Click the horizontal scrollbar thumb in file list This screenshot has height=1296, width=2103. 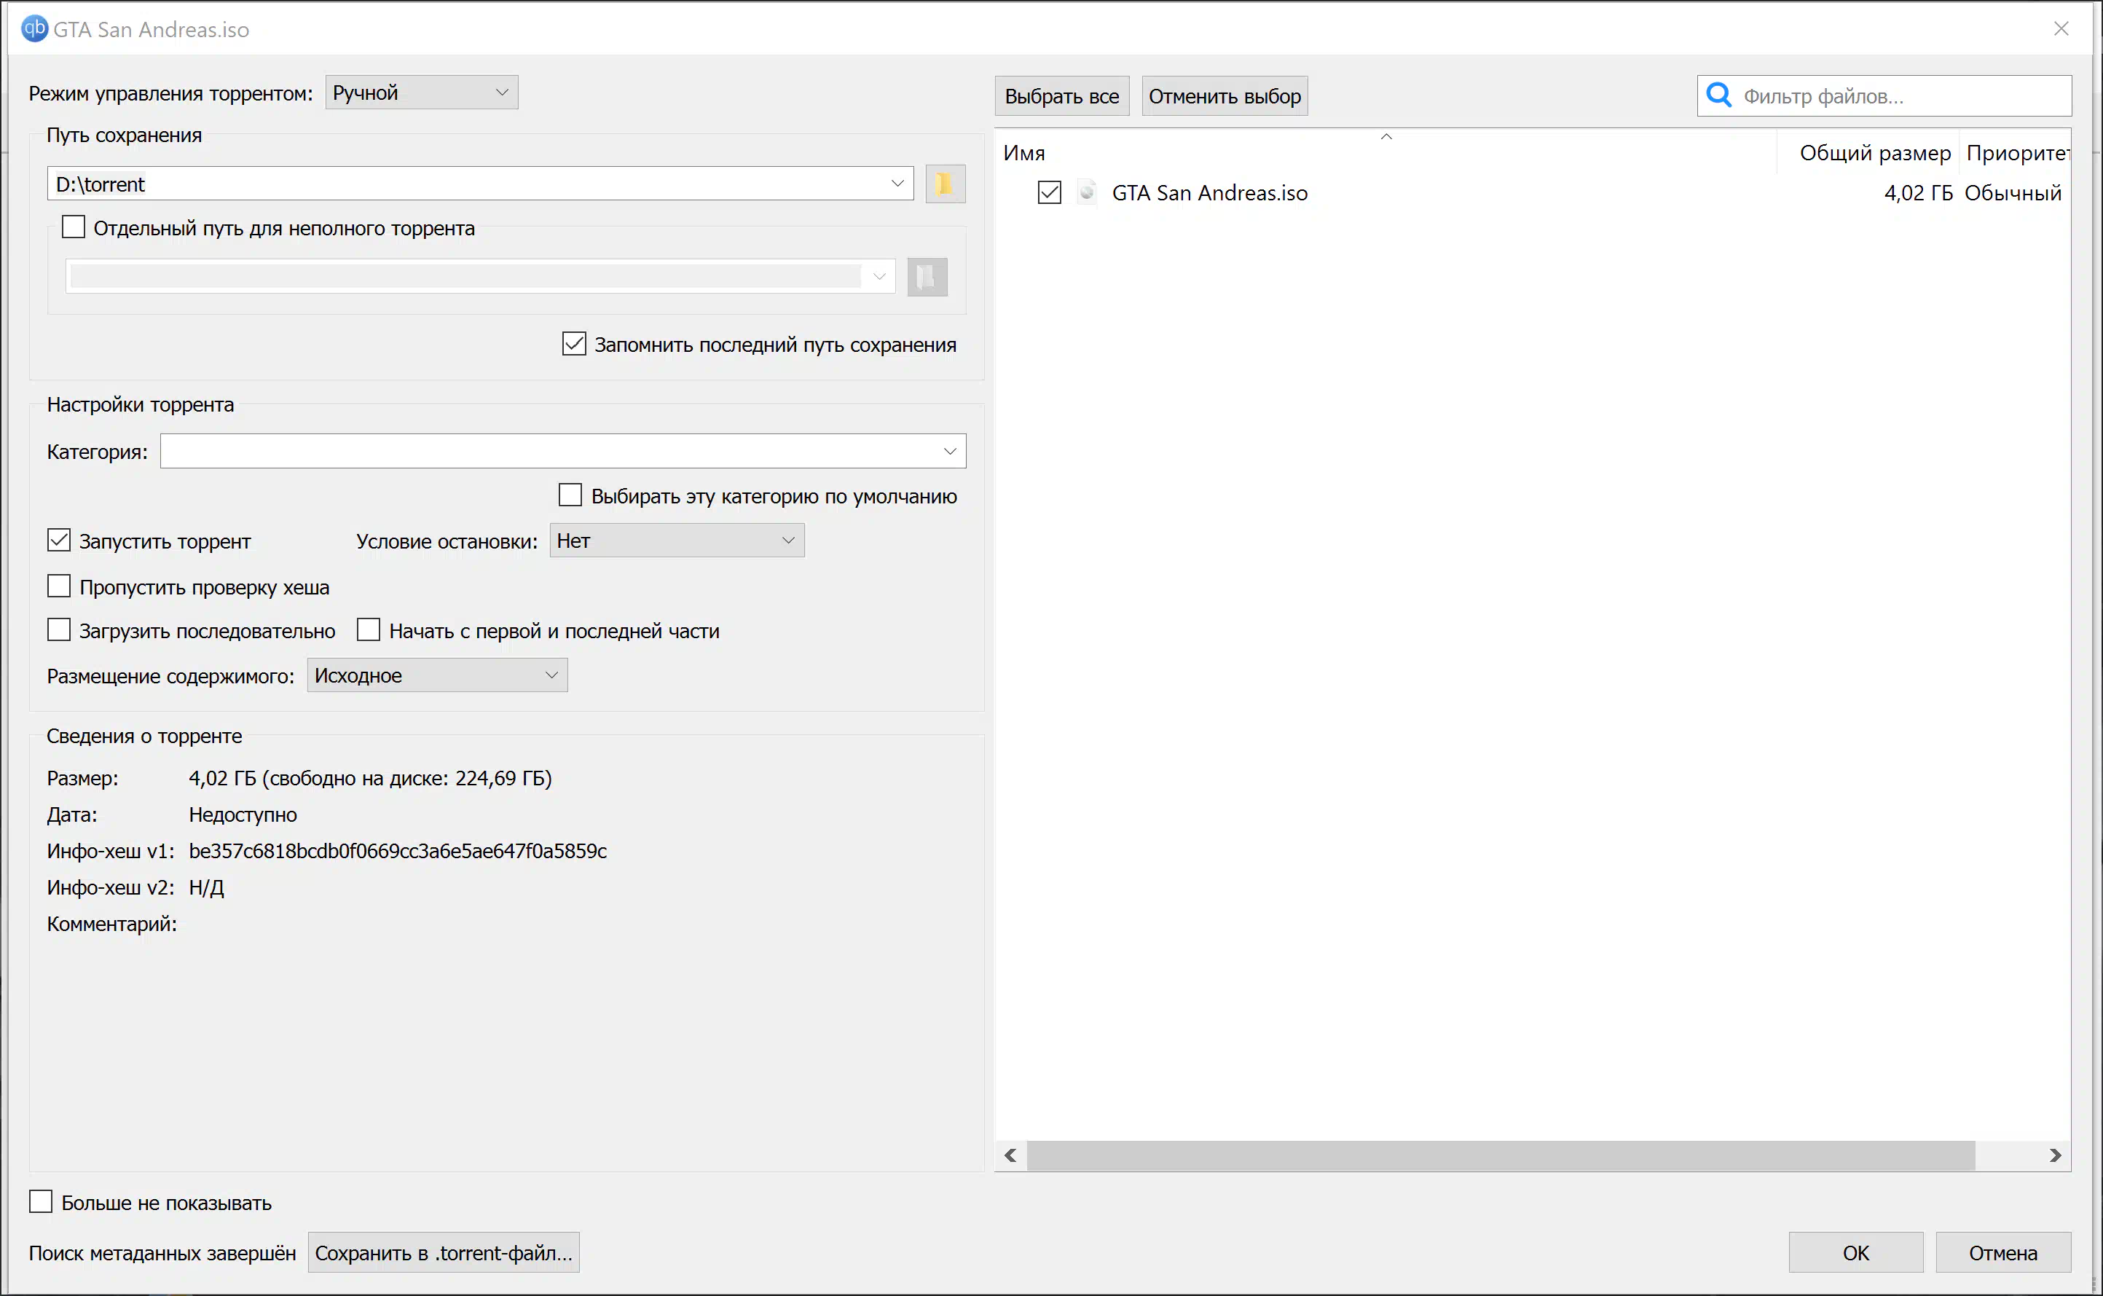point(1501,1155)
